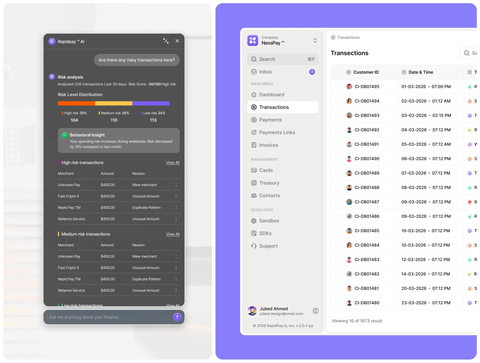
Task: Click the avatar of customer CI-DB01495
Action: [x=349, y=86]
